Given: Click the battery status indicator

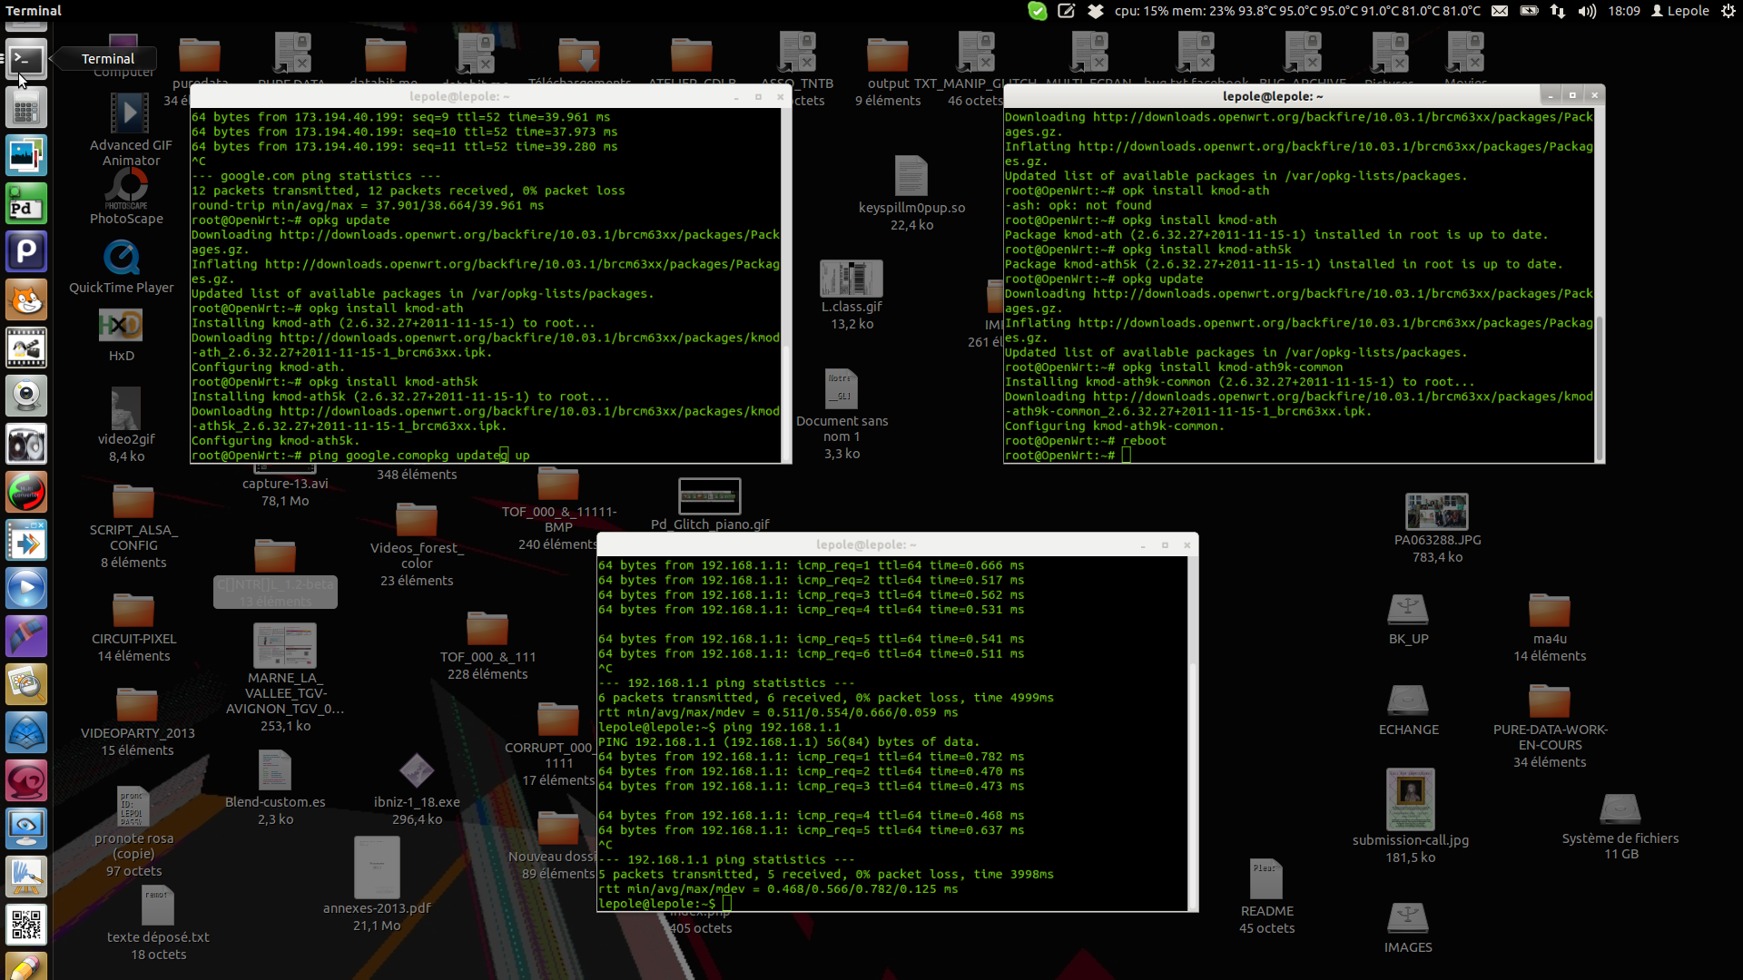Looking at the screenshot, I should [x=1529, y=11].
